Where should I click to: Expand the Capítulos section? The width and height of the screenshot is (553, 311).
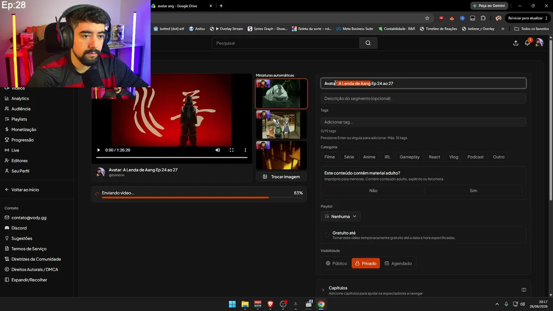click(323, 290)
